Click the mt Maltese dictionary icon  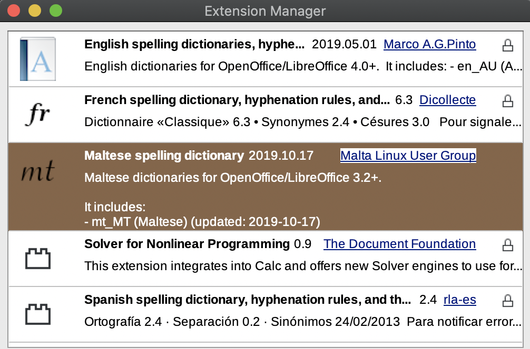click(38, 171)
